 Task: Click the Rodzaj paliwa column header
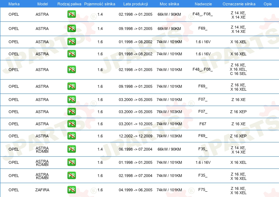tap(69, 4)
